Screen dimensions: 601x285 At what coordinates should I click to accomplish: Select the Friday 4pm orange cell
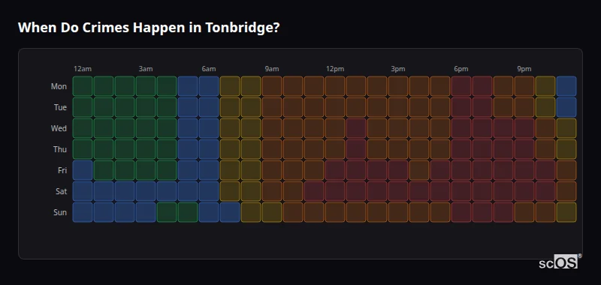click(x=419, y=170)
